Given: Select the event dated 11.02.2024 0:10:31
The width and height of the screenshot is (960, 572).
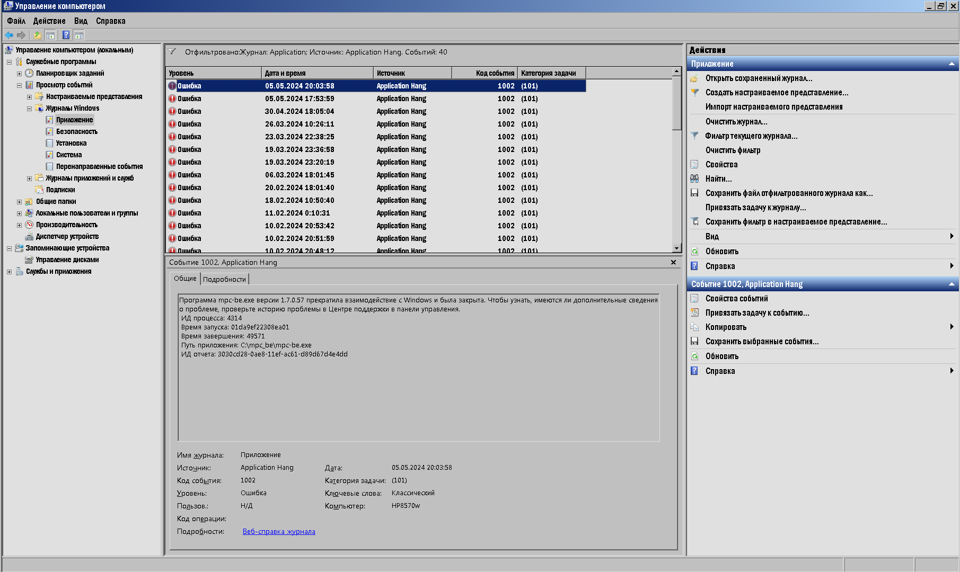Looking at the screenshot, I should point(376,213).
